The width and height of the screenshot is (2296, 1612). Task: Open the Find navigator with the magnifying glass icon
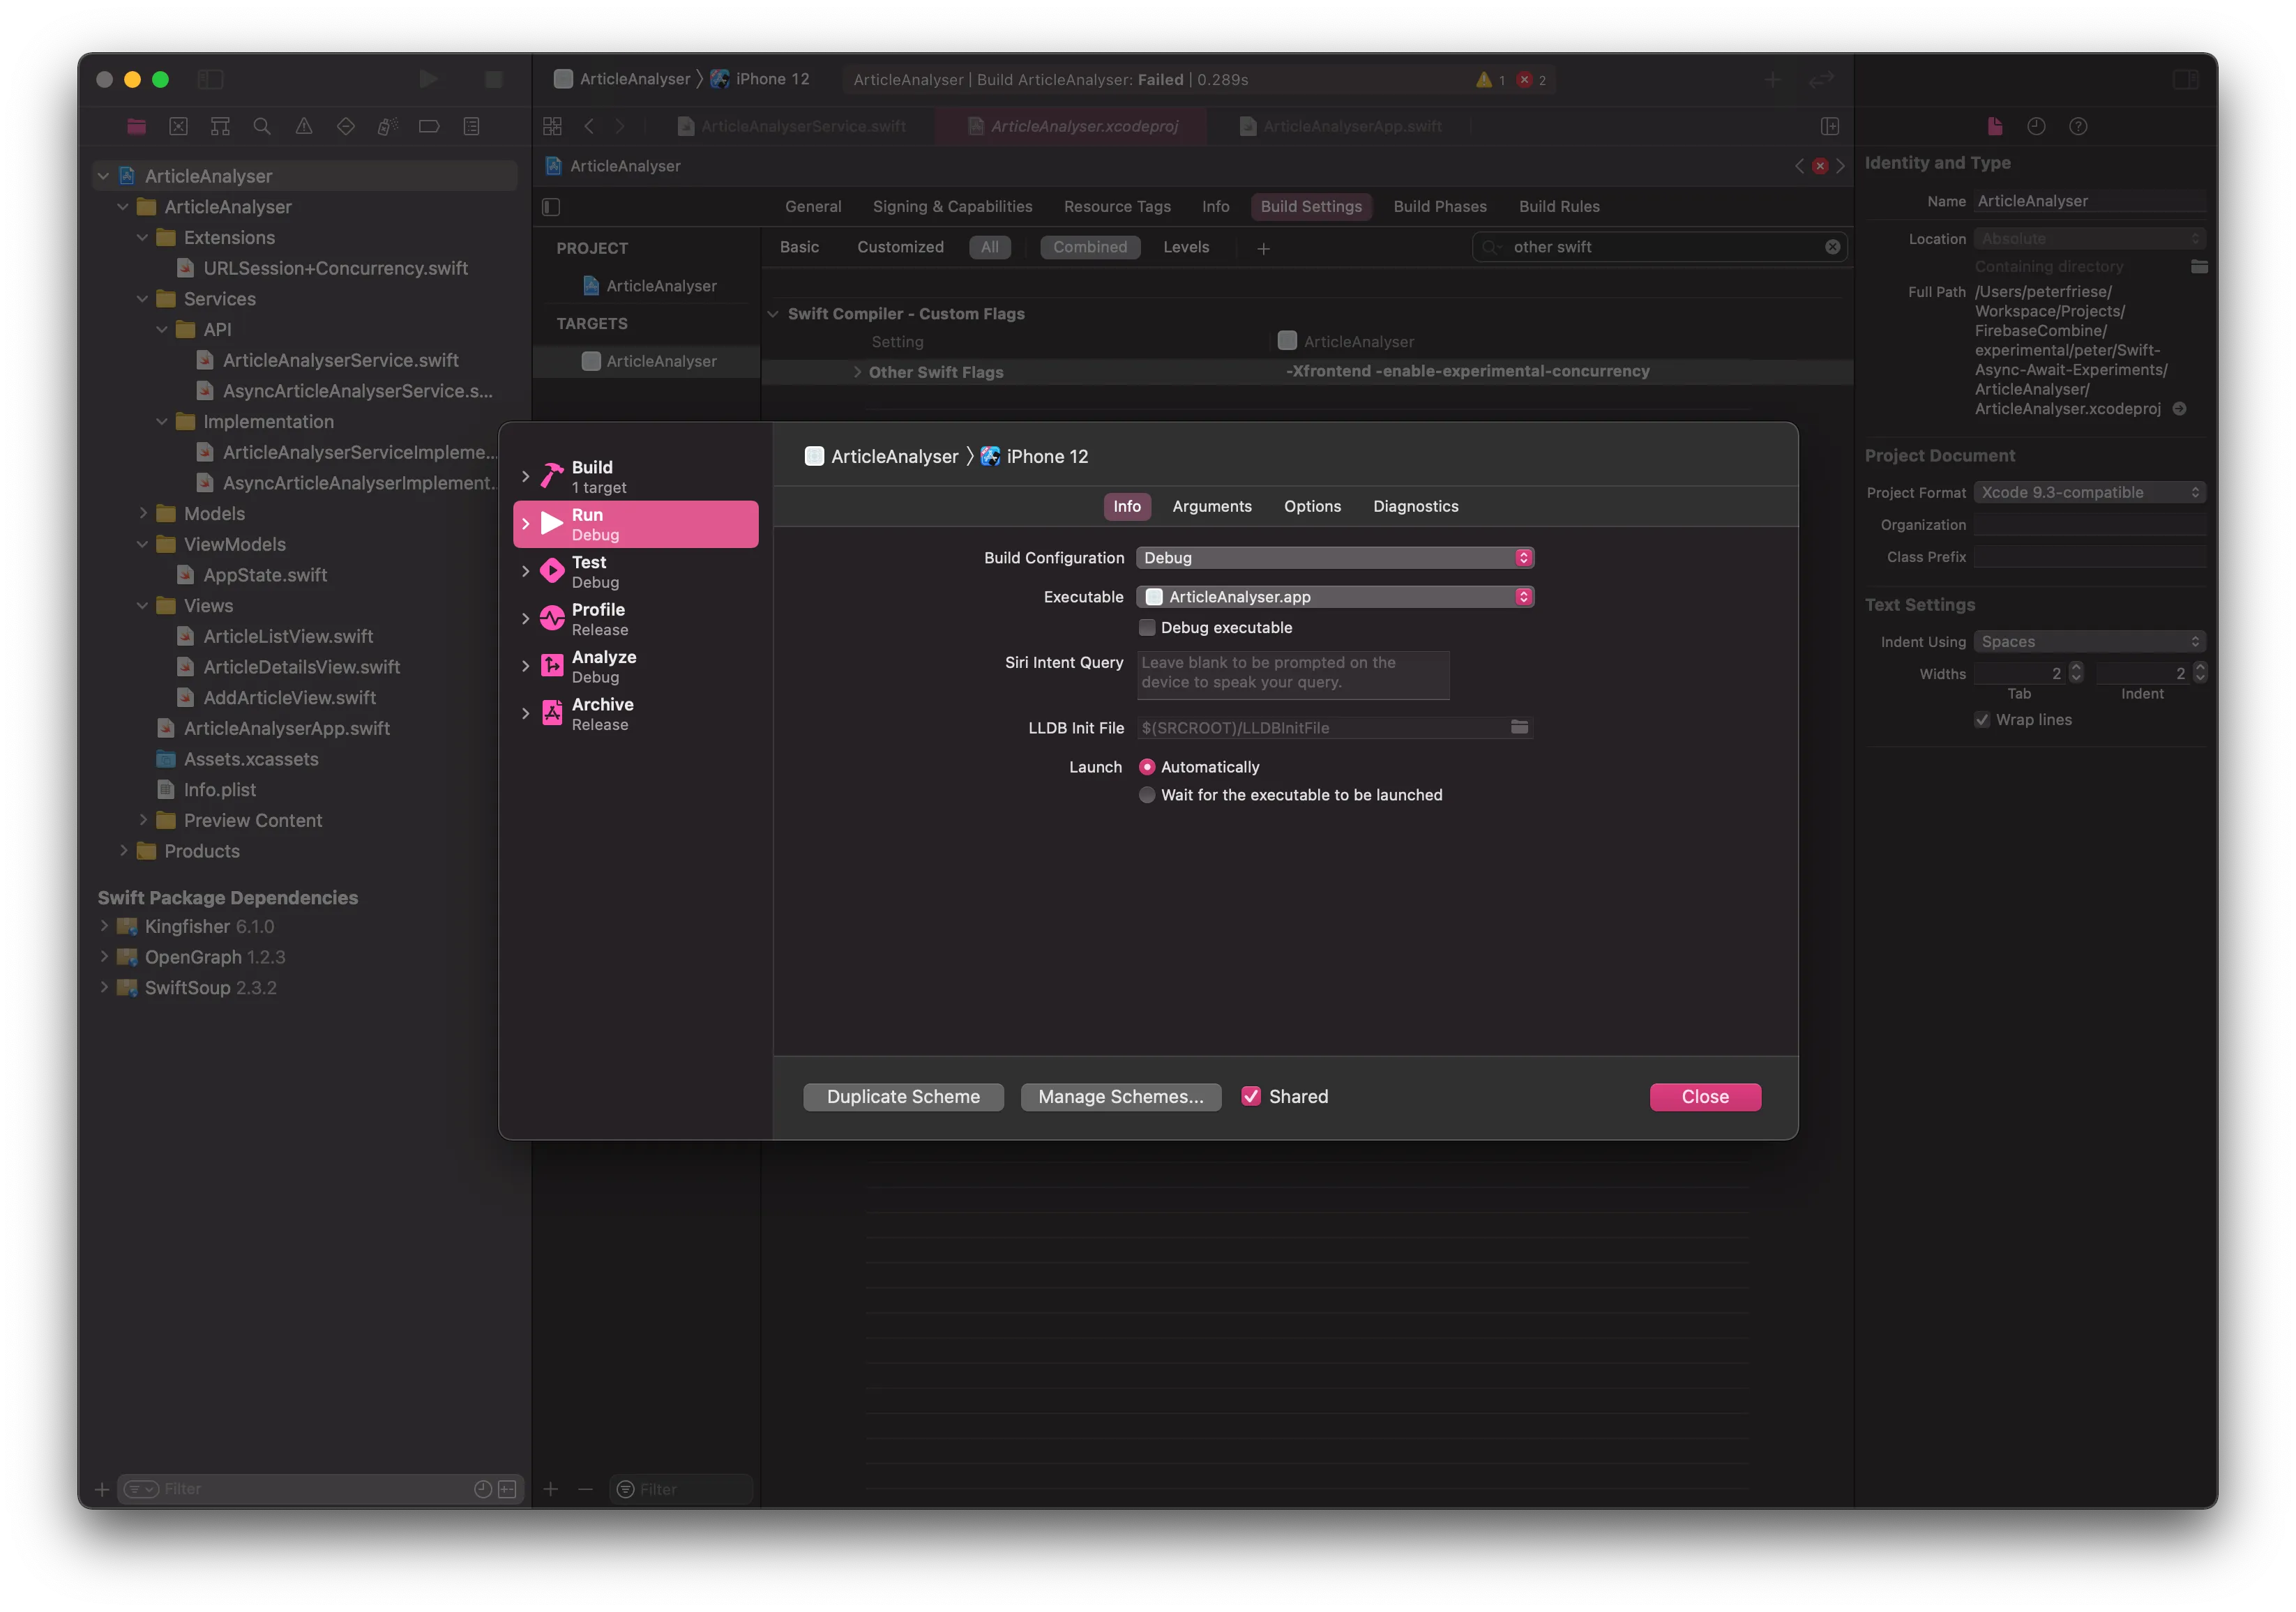[262, 126]
